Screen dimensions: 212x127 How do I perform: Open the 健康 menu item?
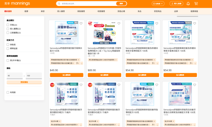(x=26, y=11)
